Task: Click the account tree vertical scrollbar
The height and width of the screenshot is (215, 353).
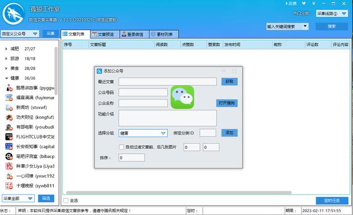Action: tap(56, 71)
